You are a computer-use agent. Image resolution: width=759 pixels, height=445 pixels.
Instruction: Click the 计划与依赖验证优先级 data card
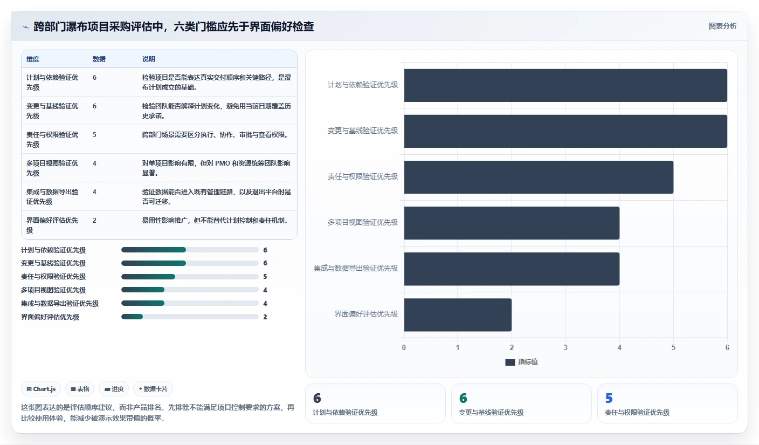click(x=375, y=403)
